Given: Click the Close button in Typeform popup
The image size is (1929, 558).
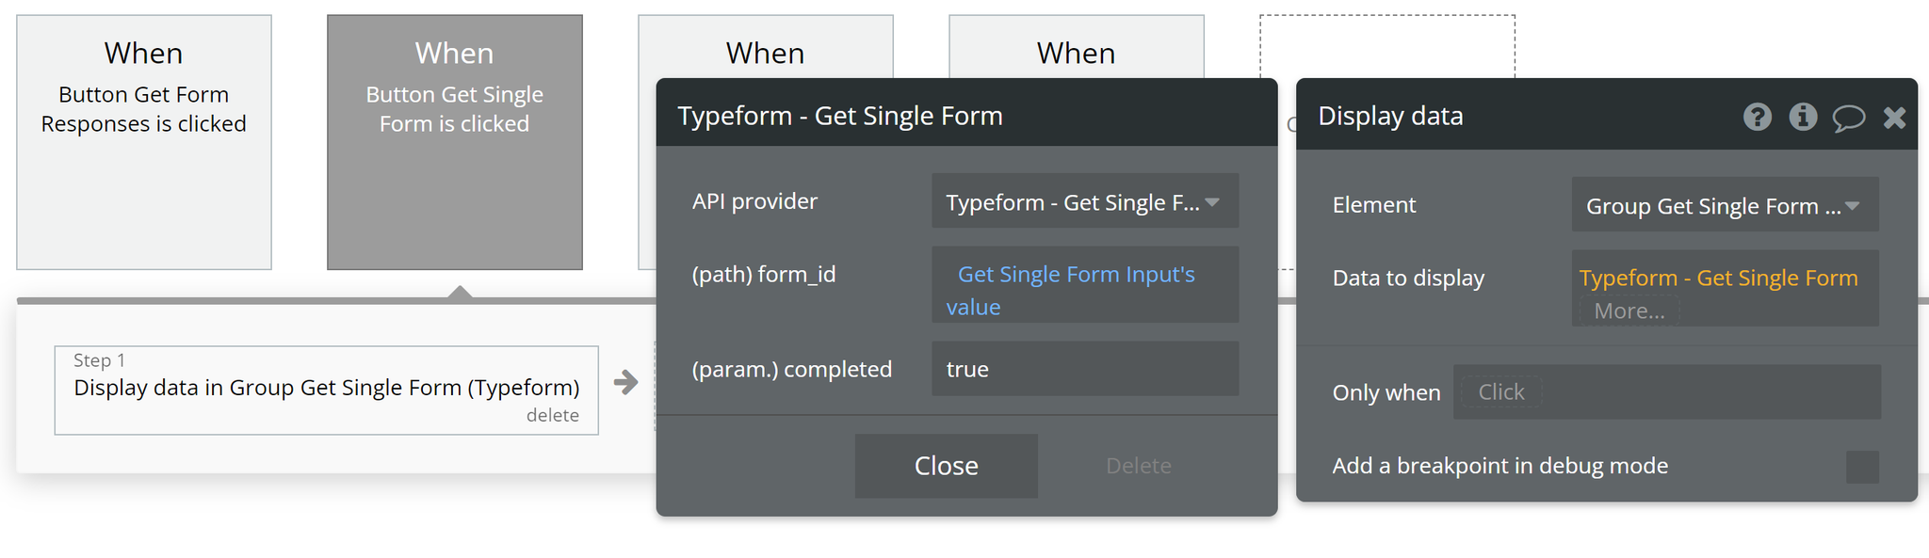Looking at the screenshot, I should pyautogui.click(x=947, y=466).
